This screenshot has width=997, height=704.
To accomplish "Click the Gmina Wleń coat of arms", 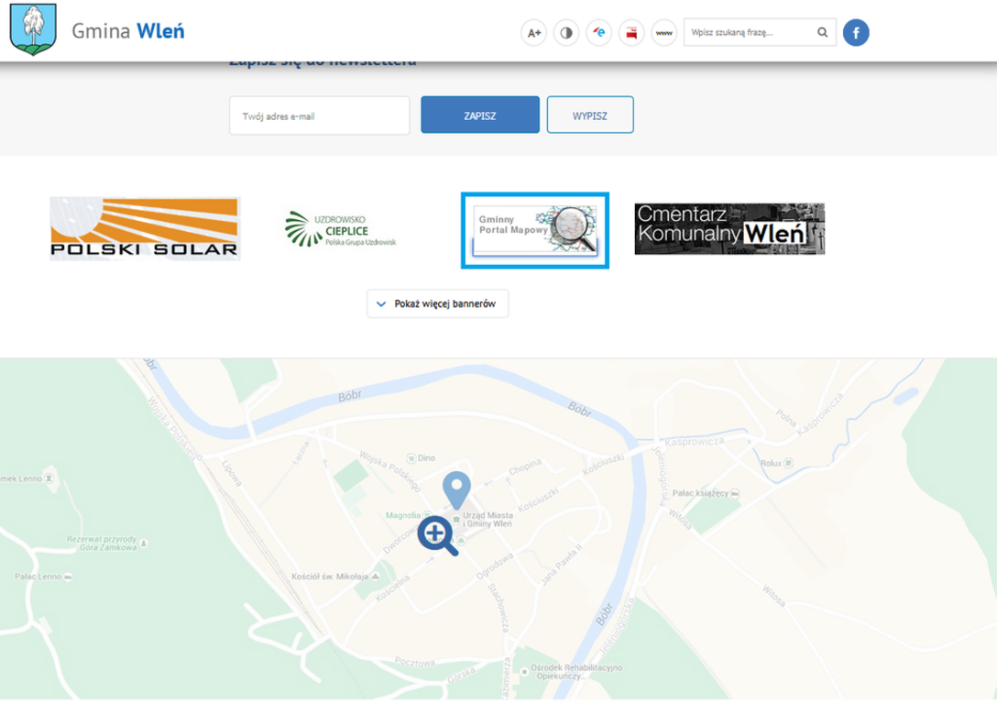I will pyautogui.click(x=33, y=30).
